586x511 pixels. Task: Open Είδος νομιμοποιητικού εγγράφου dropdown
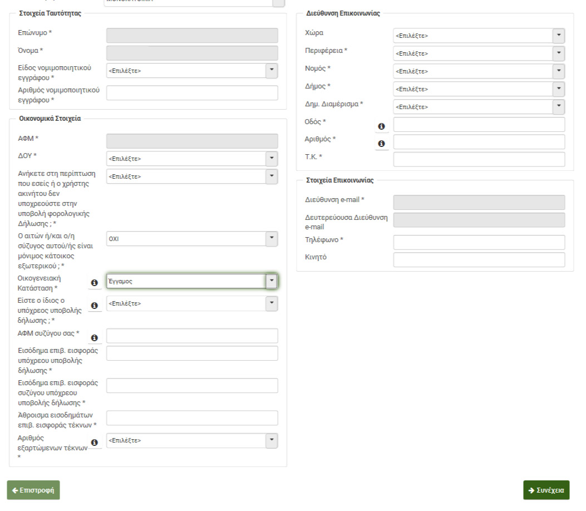(191, 71)
